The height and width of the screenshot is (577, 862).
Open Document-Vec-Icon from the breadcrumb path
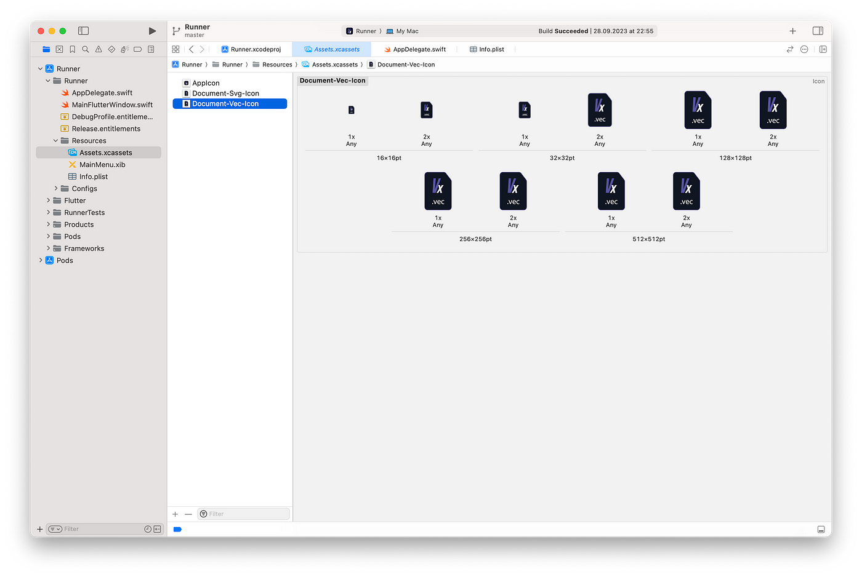[406, 64]
